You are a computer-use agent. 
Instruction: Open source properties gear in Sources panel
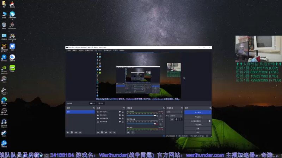[106, 132]
